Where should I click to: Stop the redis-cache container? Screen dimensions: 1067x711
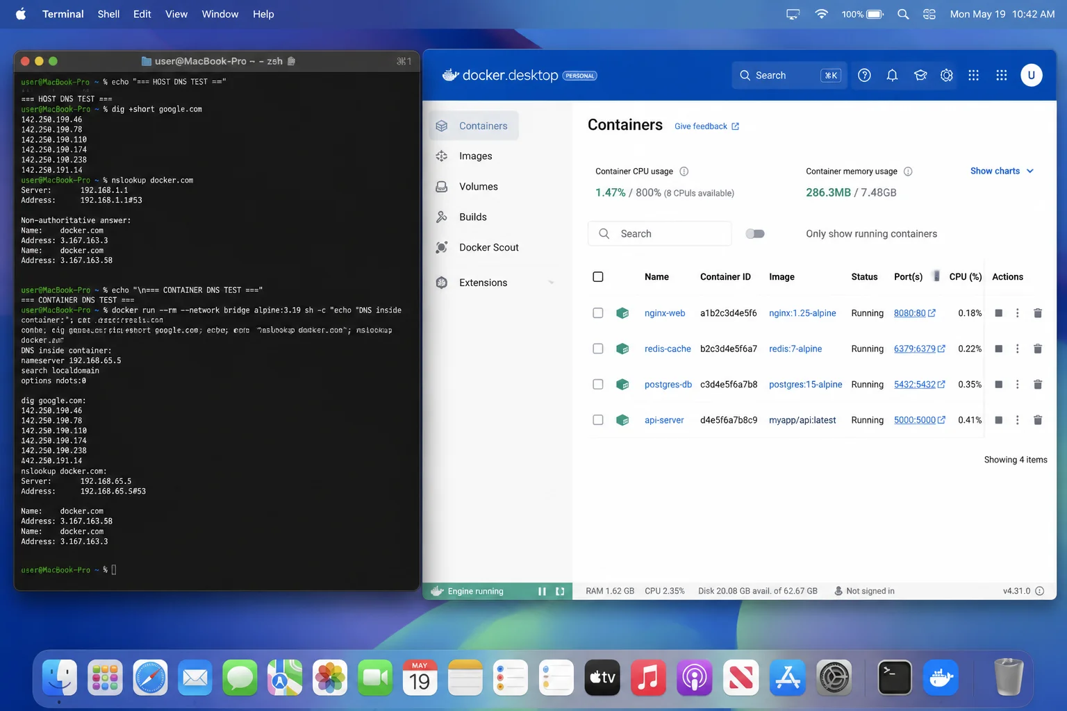[998, 349]
